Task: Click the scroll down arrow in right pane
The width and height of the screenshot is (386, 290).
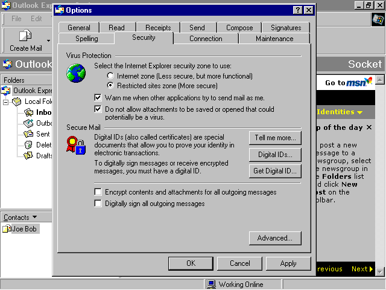Action: [380, 272]
